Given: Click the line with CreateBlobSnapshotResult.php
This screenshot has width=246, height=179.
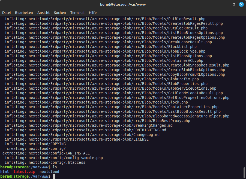Looking at the screenshot, I should point(117,65).
